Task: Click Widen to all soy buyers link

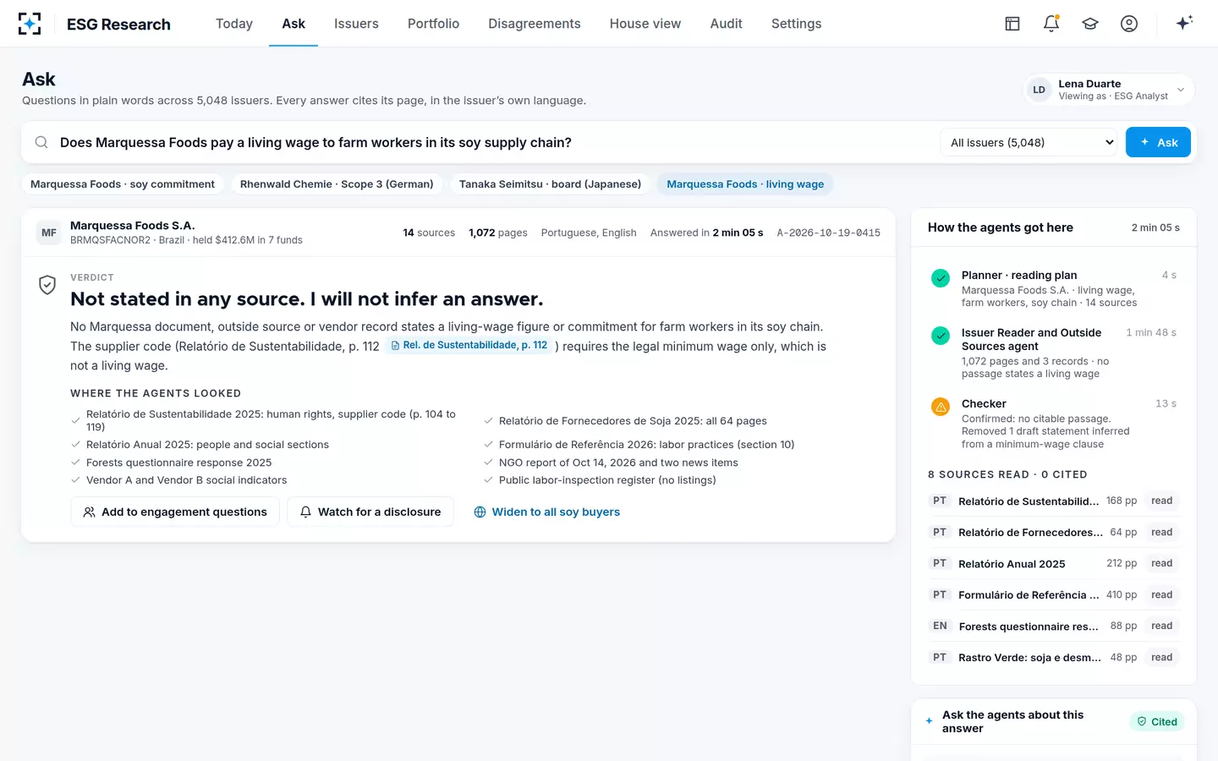Action: coord(547,512)
